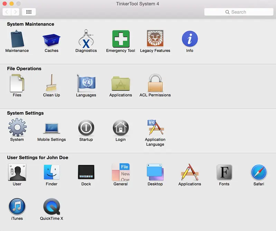
Task: Open the Clean Up broom icon
Action: pyautogui.click(x=51, y=83)
